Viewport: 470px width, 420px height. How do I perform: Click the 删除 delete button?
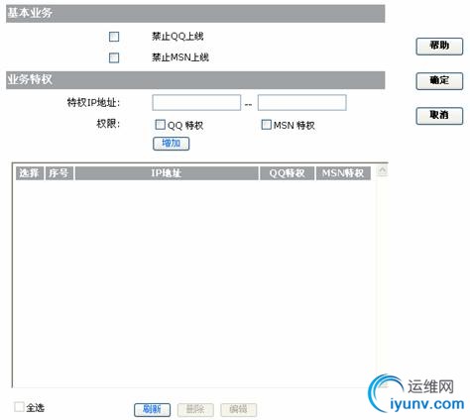click(195, 410)
